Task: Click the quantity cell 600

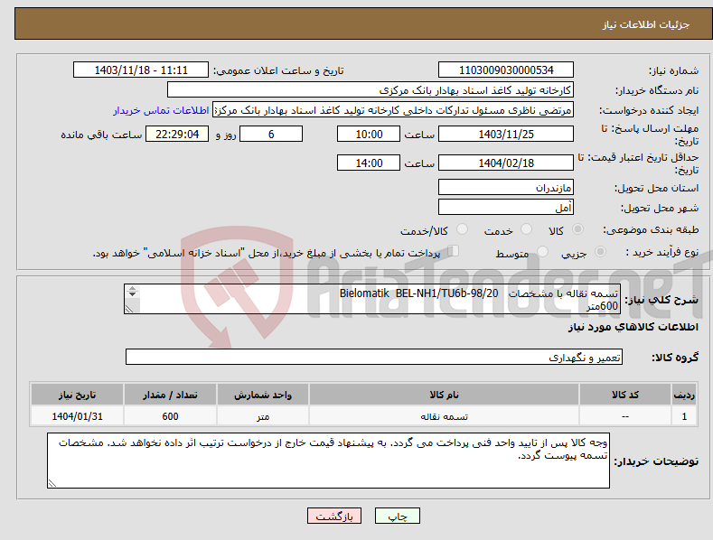Action: pyautogui.click(x=170, y=416)
